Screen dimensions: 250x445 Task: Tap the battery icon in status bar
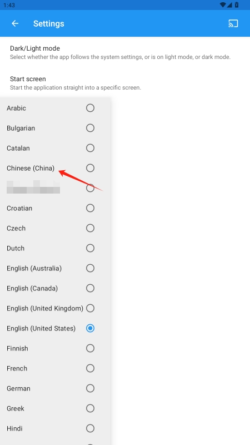click(x=237, y=5)
